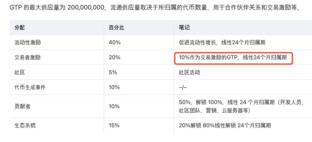
Task: Select the 流动性激励 row label
Action: click(x=28, y=43)
